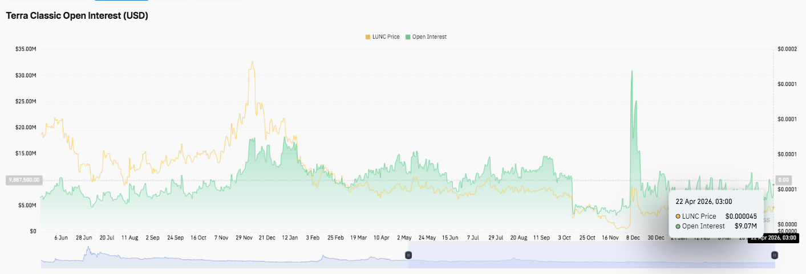Screen dimensions: 806x274
Task: Click the navigator spike near 28 Jun
Action: (x=88, y=251)
